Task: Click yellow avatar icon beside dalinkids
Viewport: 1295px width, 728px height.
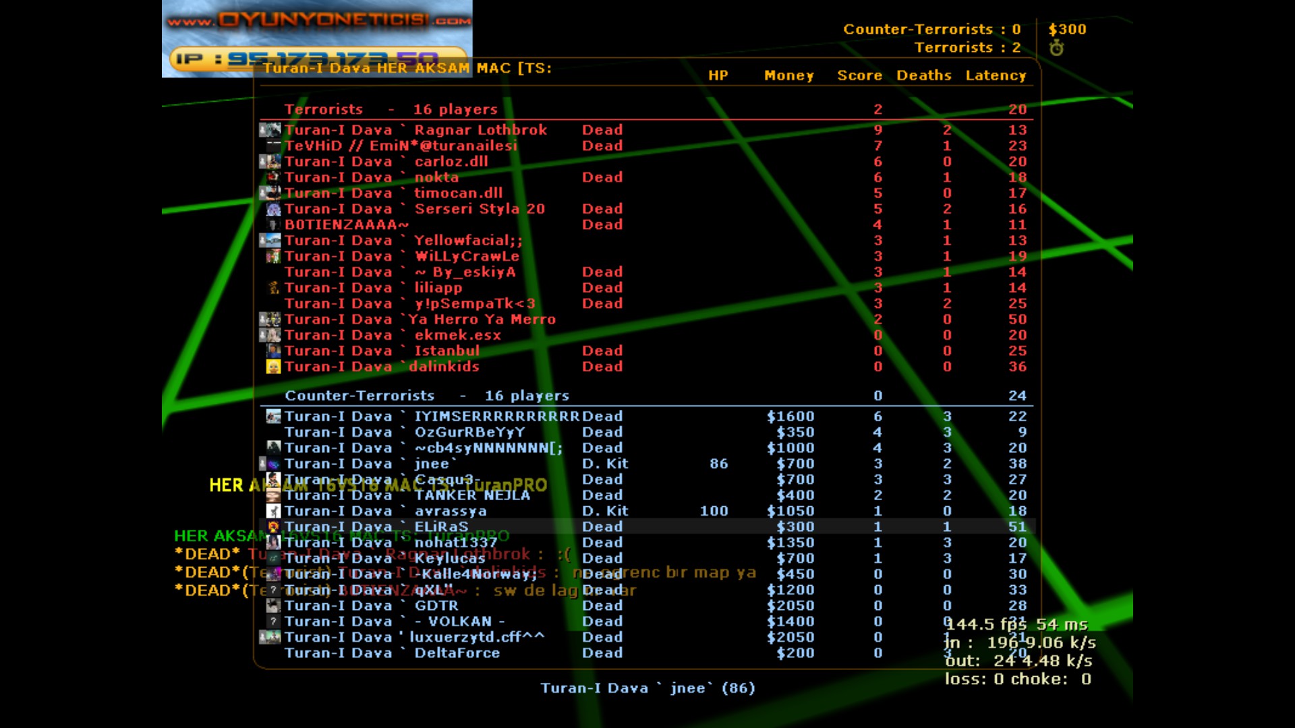Action: click(x=273, y=366)
